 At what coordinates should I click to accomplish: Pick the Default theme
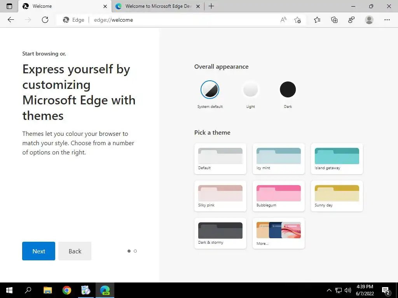pos(220,159)
